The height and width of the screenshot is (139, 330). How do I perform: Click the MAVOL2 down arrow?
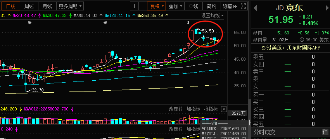[x=73, y=109]
